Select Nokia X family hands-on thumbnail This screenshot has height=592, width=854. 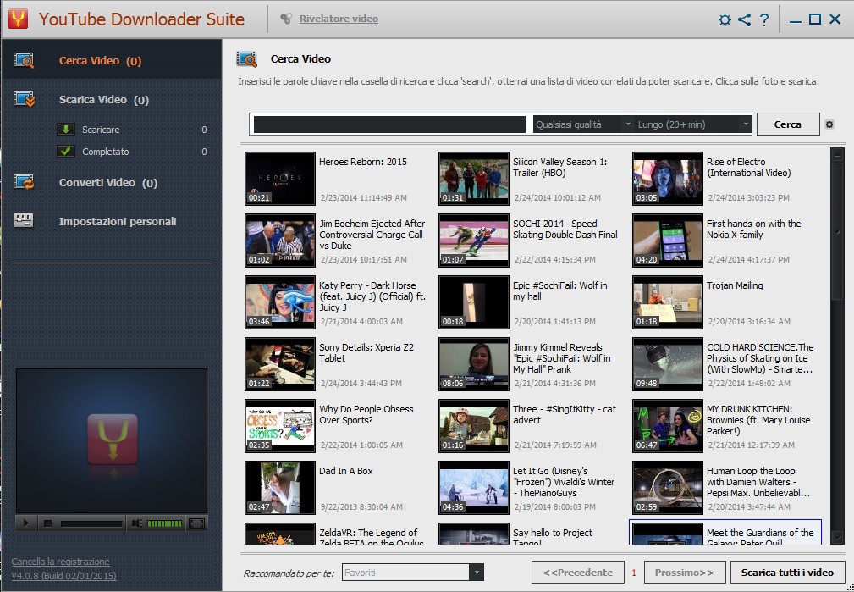(668, 240)
